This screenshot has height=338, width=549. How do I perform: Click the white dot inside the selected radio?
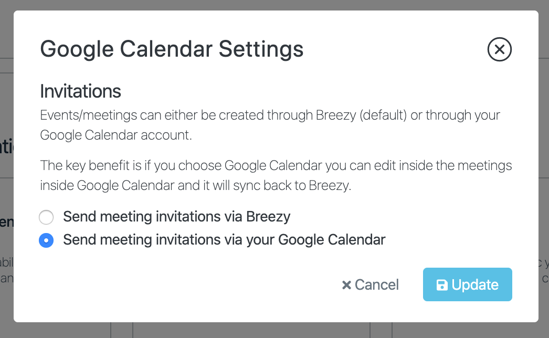[x=46, y=240]
